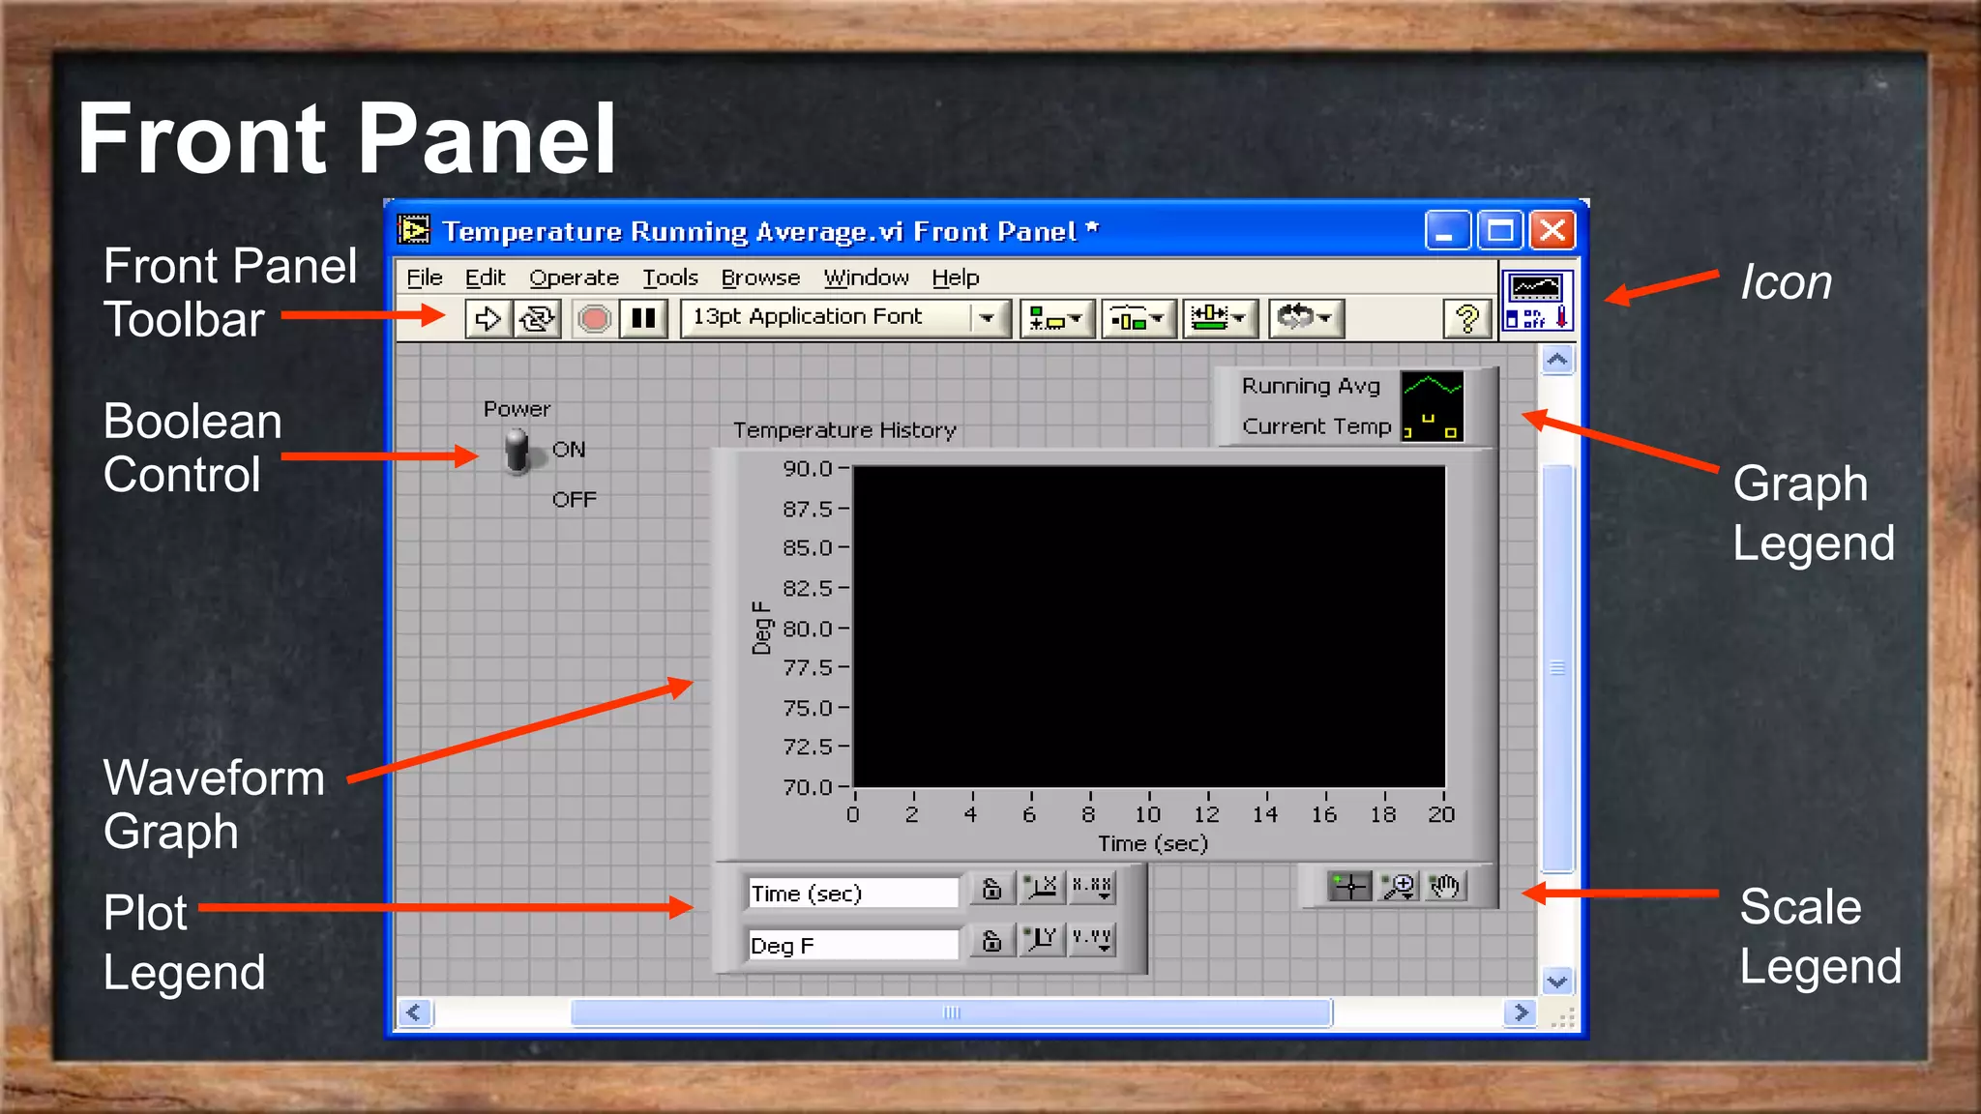Click the horizontal scrollbar left arrow
Screen dimensions: 1981x1114
click(415, 1012)
